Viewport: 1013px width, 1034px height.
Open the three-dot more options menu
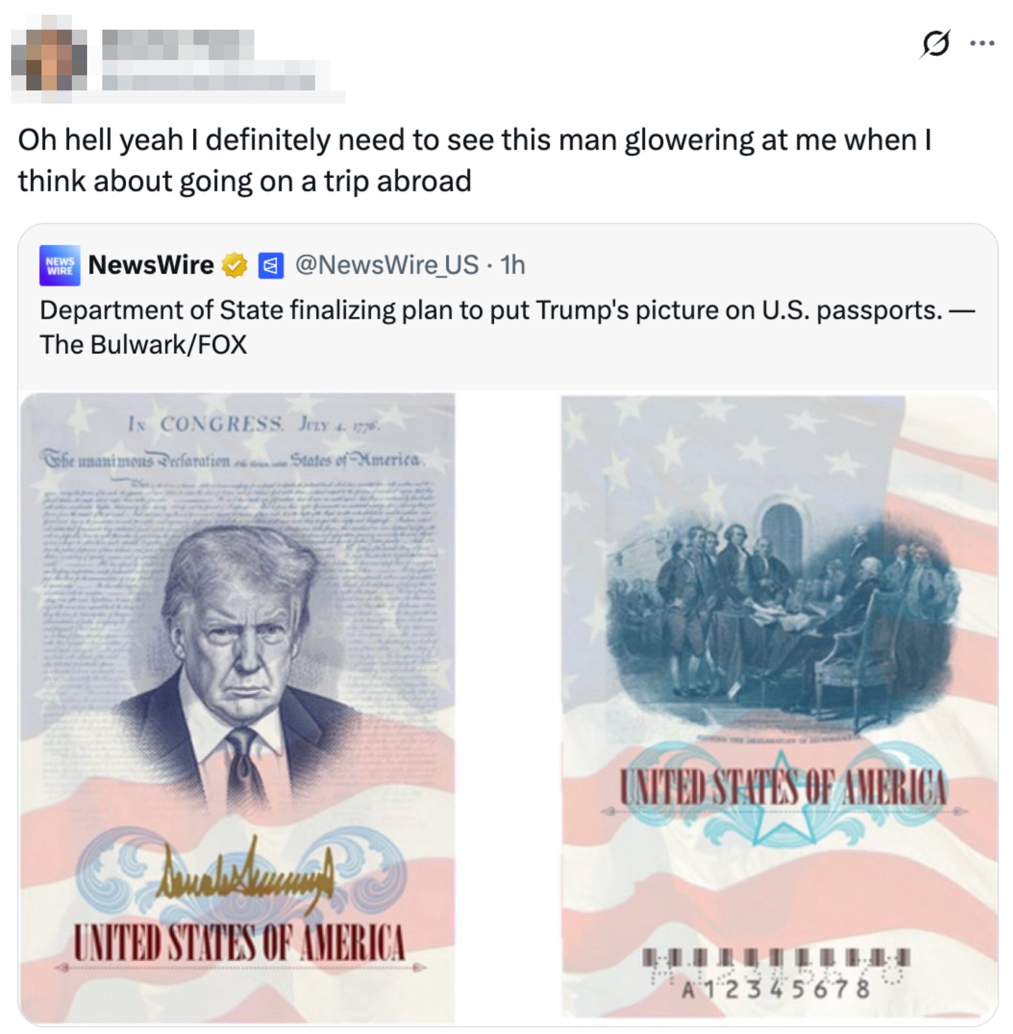point(982,44)
